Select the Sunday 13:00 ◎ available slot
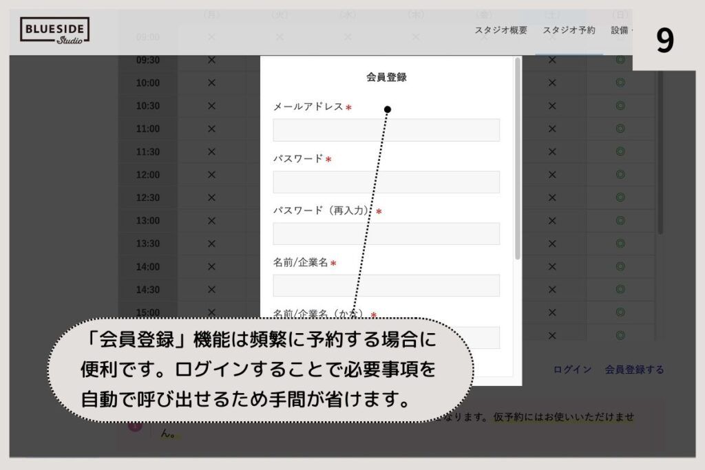Image resolution: width=705 pixels, height=470 pixels. [x=620, y=221]
